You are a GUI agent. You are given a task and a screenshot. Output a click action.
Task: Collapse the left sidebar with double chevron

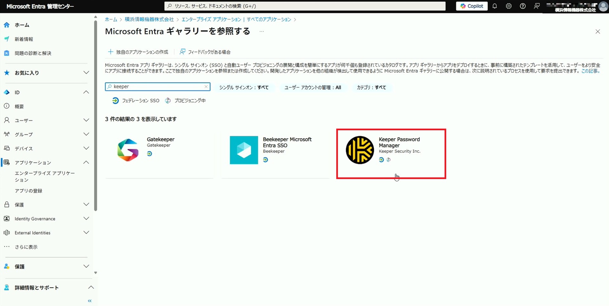90,301
